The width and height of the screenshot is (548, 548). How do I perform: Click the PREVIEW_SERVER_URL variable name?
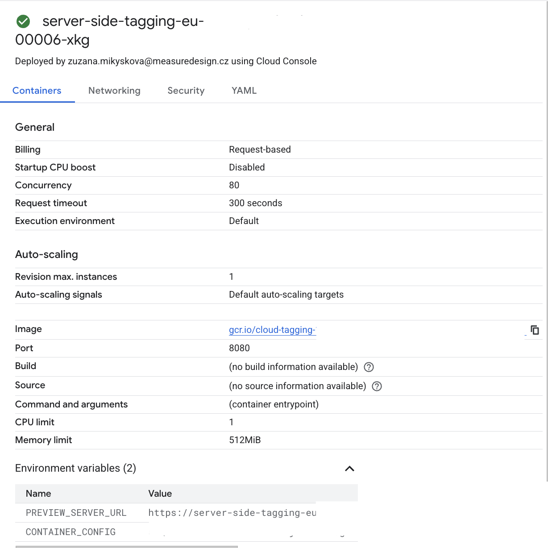76,513
